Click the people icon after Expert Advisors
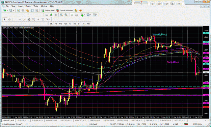211x127 pixels. pos(76,10)
